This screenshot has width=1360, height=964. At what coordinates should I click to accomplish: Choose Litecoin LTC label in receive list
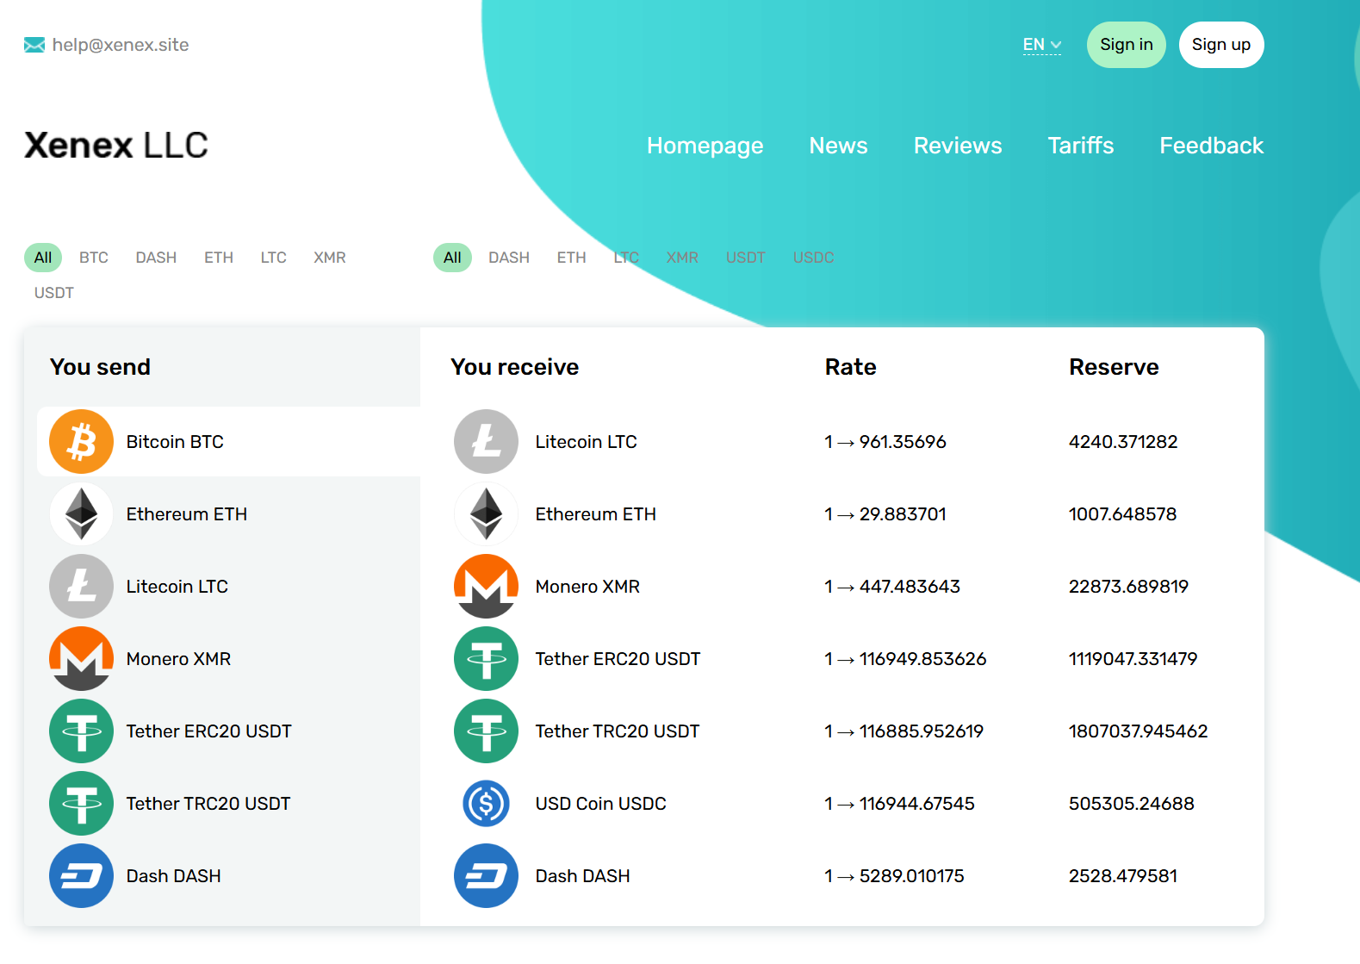pyautogui.click(x=587, y=442)
